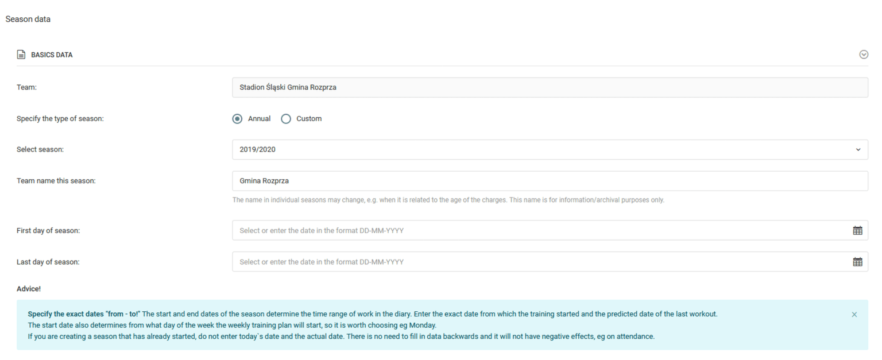882x360 pixels.
Task: Select the Custom radio button
Action: click(x=286, y=119)
